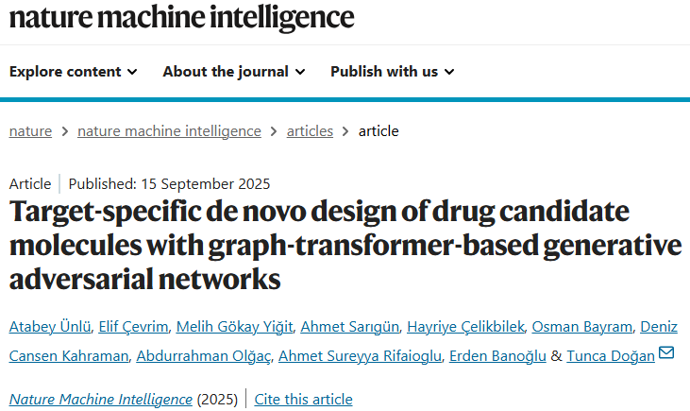Click the envelope icon next to Tunca Doğan
Screen dimensions: 690x411
(x=666, y=354)
